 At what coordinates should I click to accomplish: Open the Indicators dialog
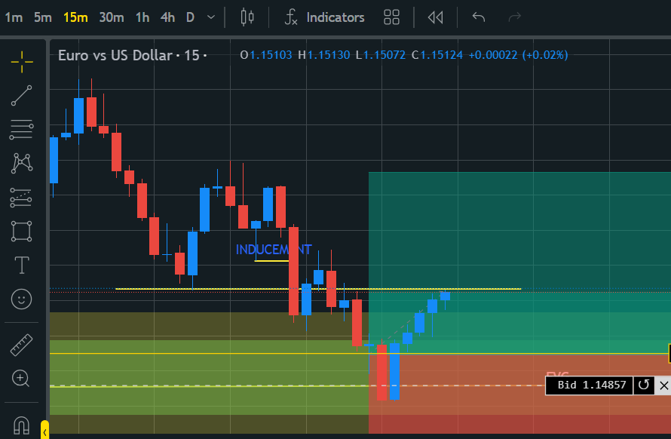(324, 17)
